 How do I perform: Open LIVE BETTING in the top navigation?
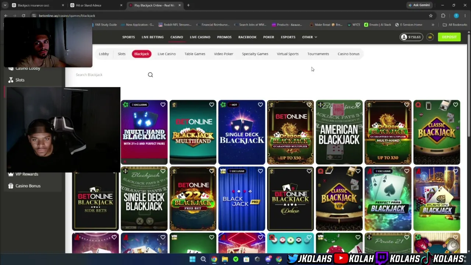[x=152, y=37]
